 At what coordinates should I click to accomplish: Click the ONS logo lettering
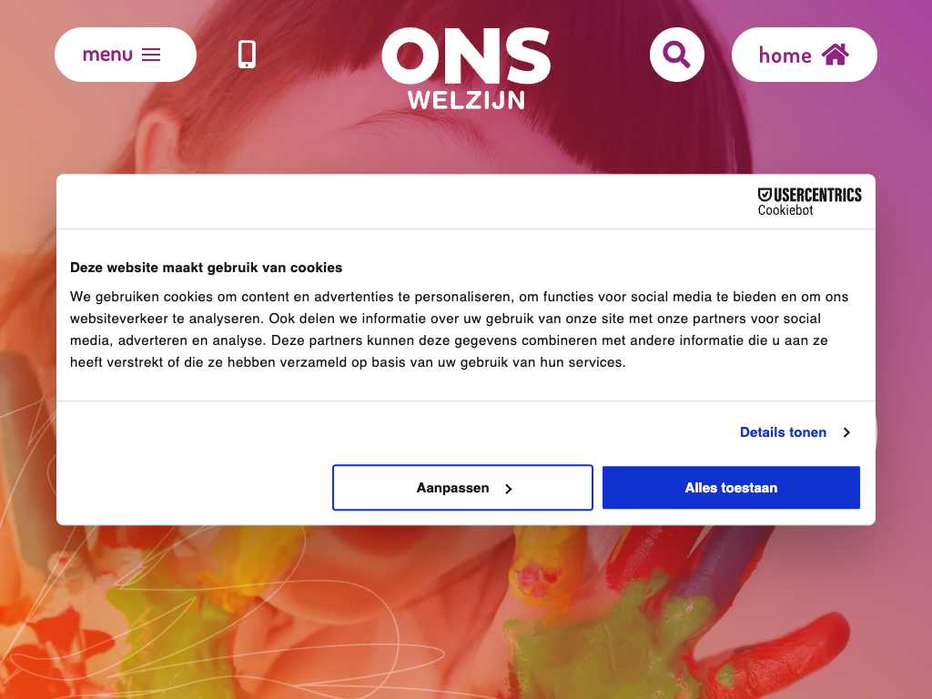pyautogui.click(x=466, y=56)
